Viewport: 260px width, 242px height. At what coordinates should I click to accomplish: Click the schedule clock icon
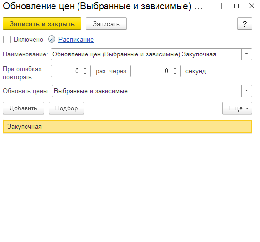tap(52, 39)
